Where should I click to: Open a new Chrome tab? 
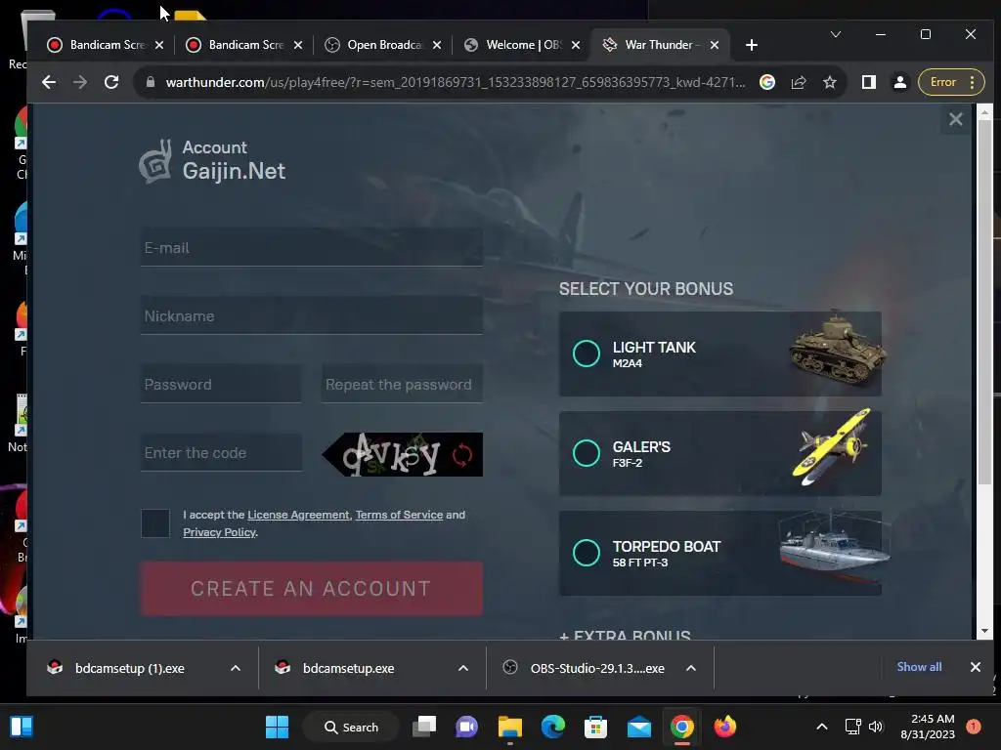coord(752,45)
